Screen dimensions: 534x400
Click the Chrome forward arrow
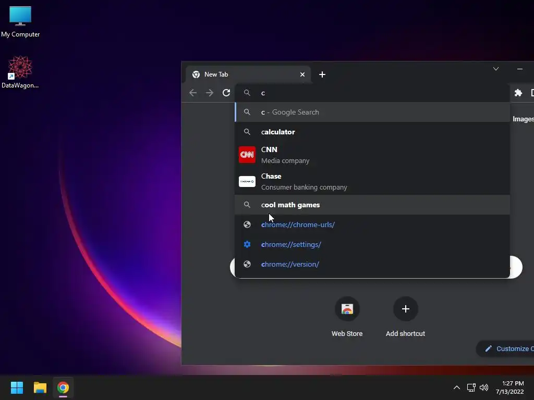210,93
